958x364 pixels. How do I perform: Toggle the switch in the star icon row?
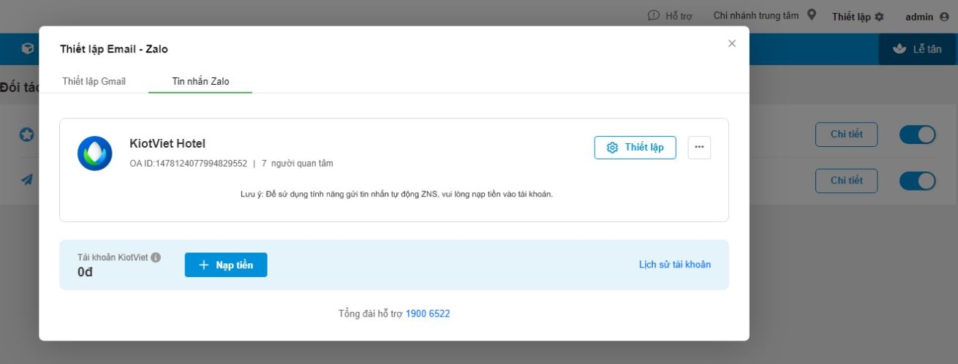(917, 134)
